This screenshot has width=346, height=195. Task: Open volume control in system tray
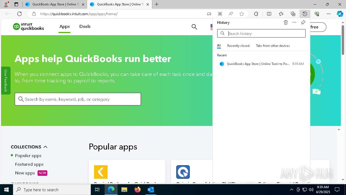pos(311,190)
